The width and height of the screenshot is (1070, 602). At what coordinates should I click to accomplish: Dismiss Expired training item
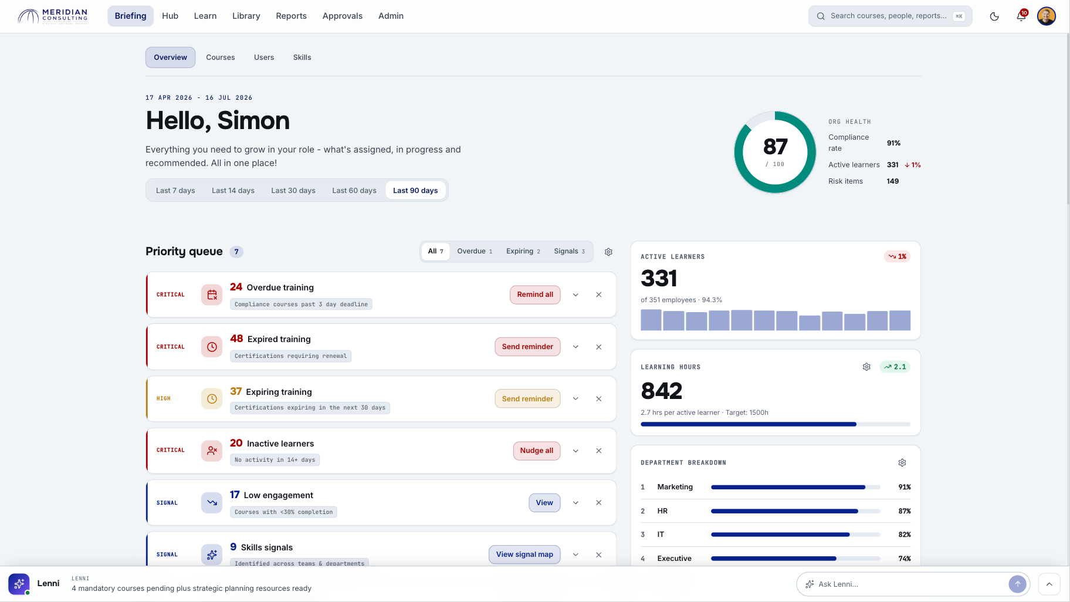[599, 347]
